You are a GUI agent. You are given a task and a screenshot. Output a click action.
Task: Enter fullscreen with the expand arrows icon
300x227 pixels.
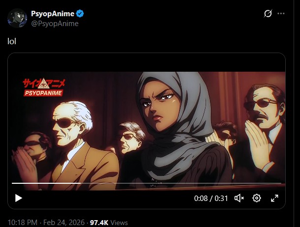click(x=274, y=198)
